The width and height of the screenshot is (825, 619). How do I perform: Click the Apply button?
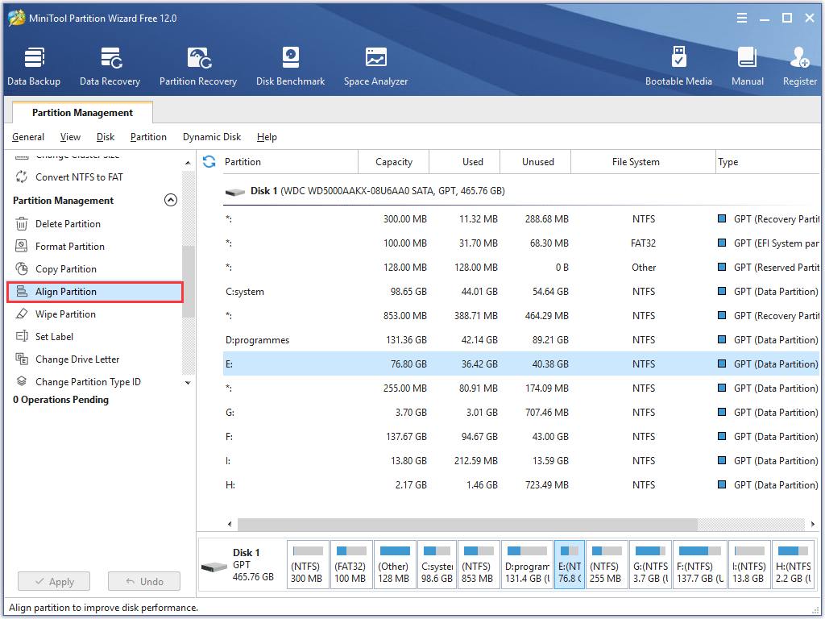coord(54,582)
